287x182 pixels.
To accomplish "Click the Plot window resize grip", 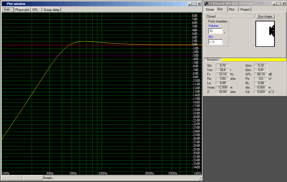I will (x=200, y=178).
